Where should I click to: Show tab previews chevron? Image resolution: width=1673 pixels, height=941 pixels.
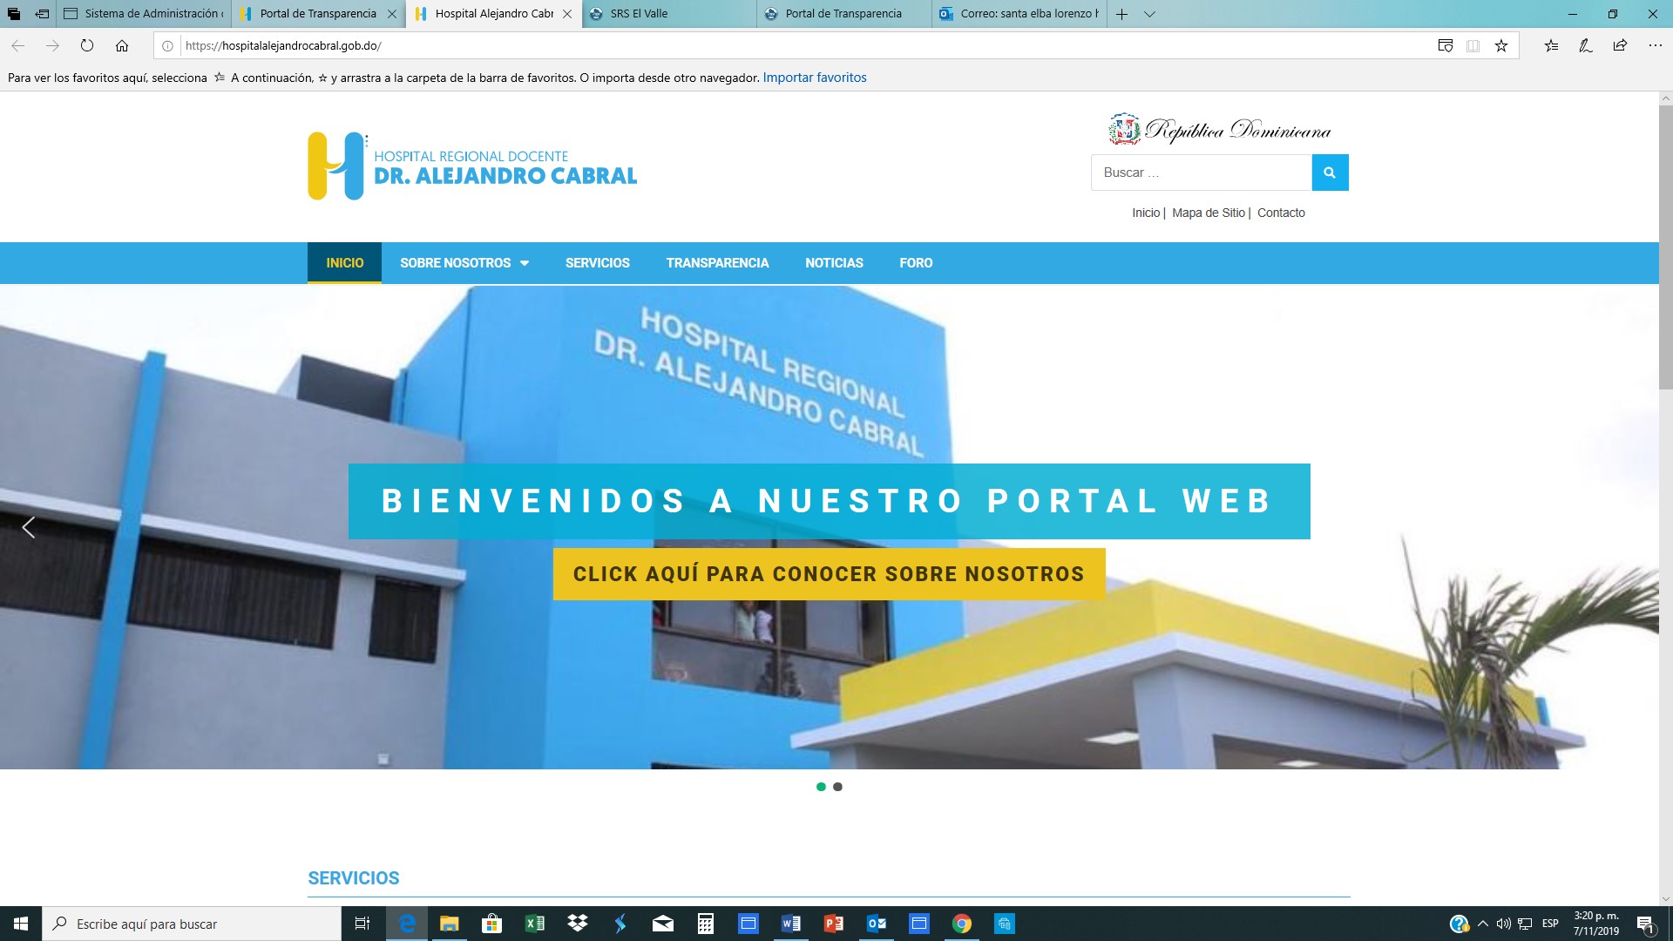1149,14
